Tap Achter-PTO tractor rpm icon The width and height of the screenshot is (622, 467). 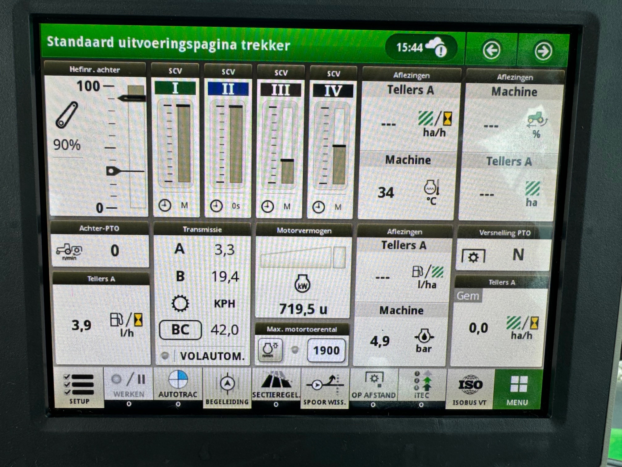69,251
